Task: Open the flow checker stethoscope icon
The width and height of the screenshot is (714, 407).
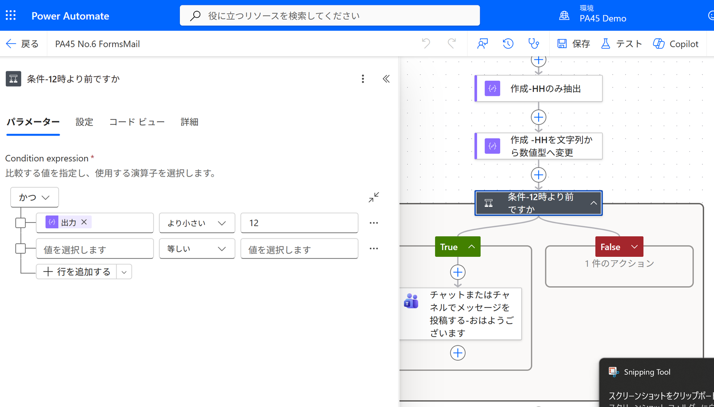Action: (534, 44)
